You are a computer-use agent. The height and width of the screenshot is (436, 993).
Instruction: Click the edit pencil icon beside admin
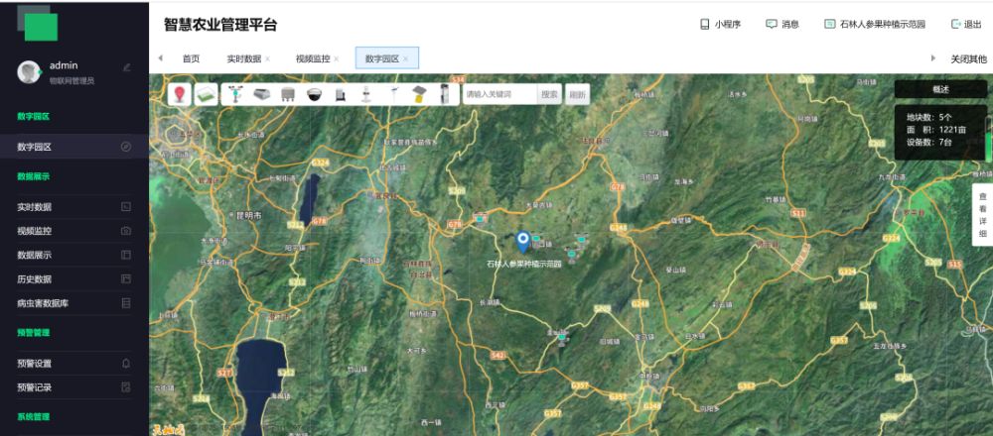pyautogui.click(x=127, y=67)
